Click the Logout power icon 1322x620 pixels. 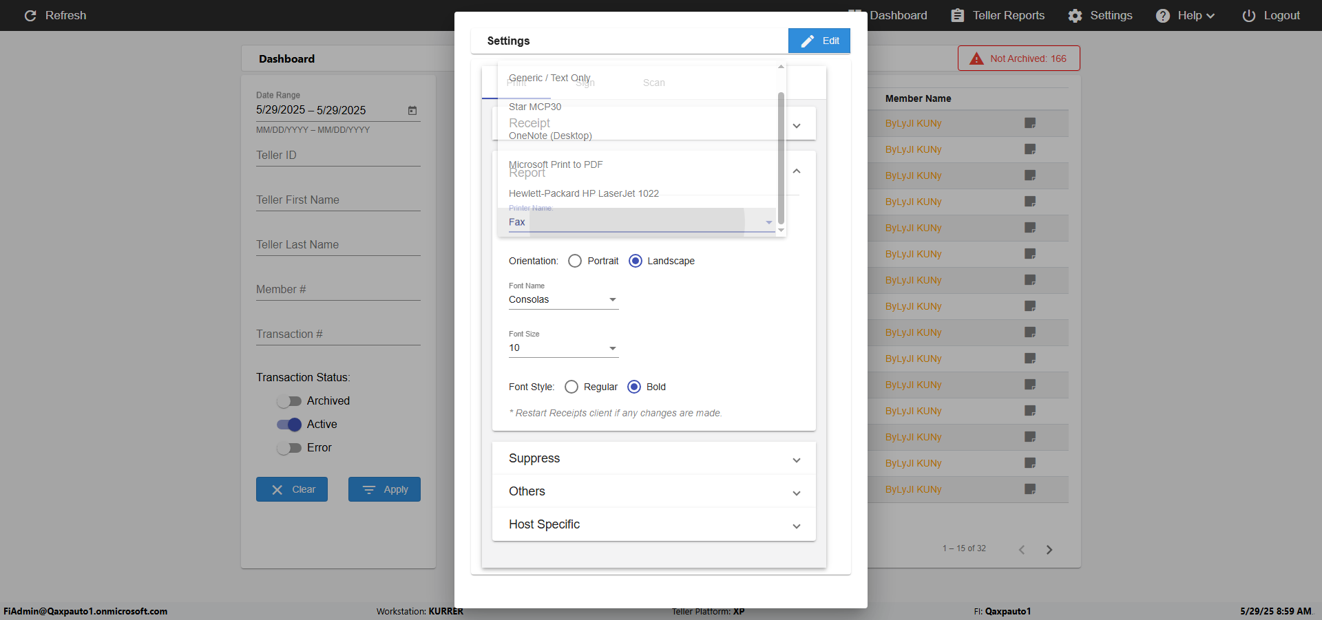pyautogui.click(x=1248, y=15)
